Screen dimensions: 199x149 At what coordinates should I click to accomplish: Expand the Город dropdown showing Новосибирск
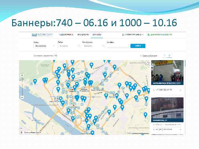pos(44,46)
